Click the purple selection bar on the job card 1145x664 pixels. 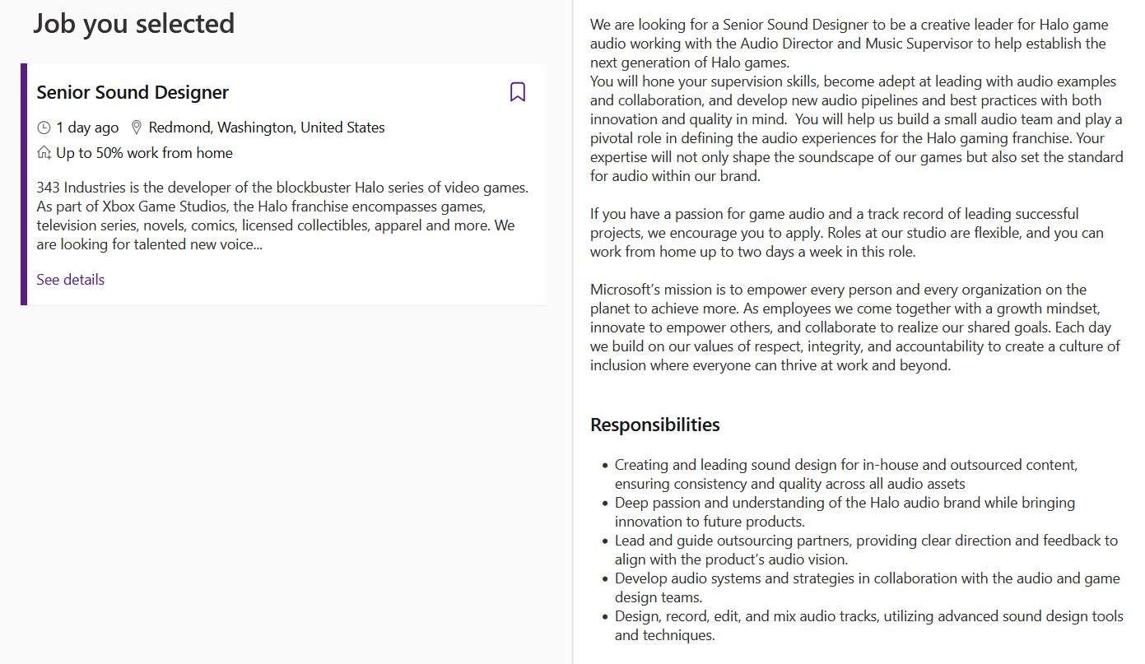[24, 184]
